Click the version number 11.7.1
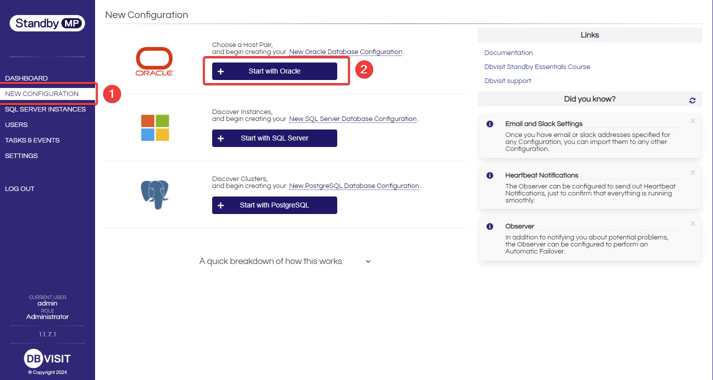Image resolution: width=713 pixels, height=380 pixels. 48,334
